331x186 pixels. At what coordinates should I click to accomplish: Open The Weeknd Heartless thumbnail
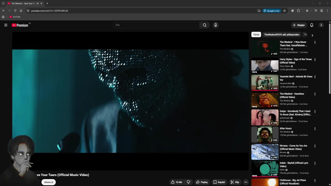(265, 100)
